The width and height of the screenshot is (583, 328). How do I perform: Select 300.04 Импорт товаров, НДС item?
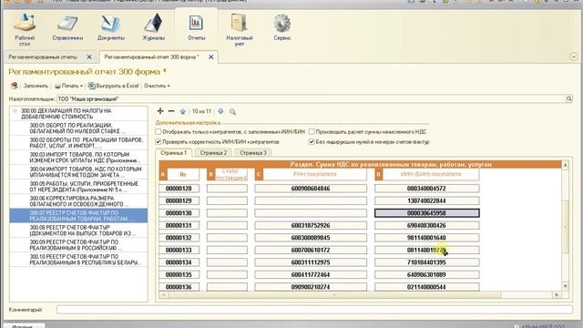(x=78, y=172)
